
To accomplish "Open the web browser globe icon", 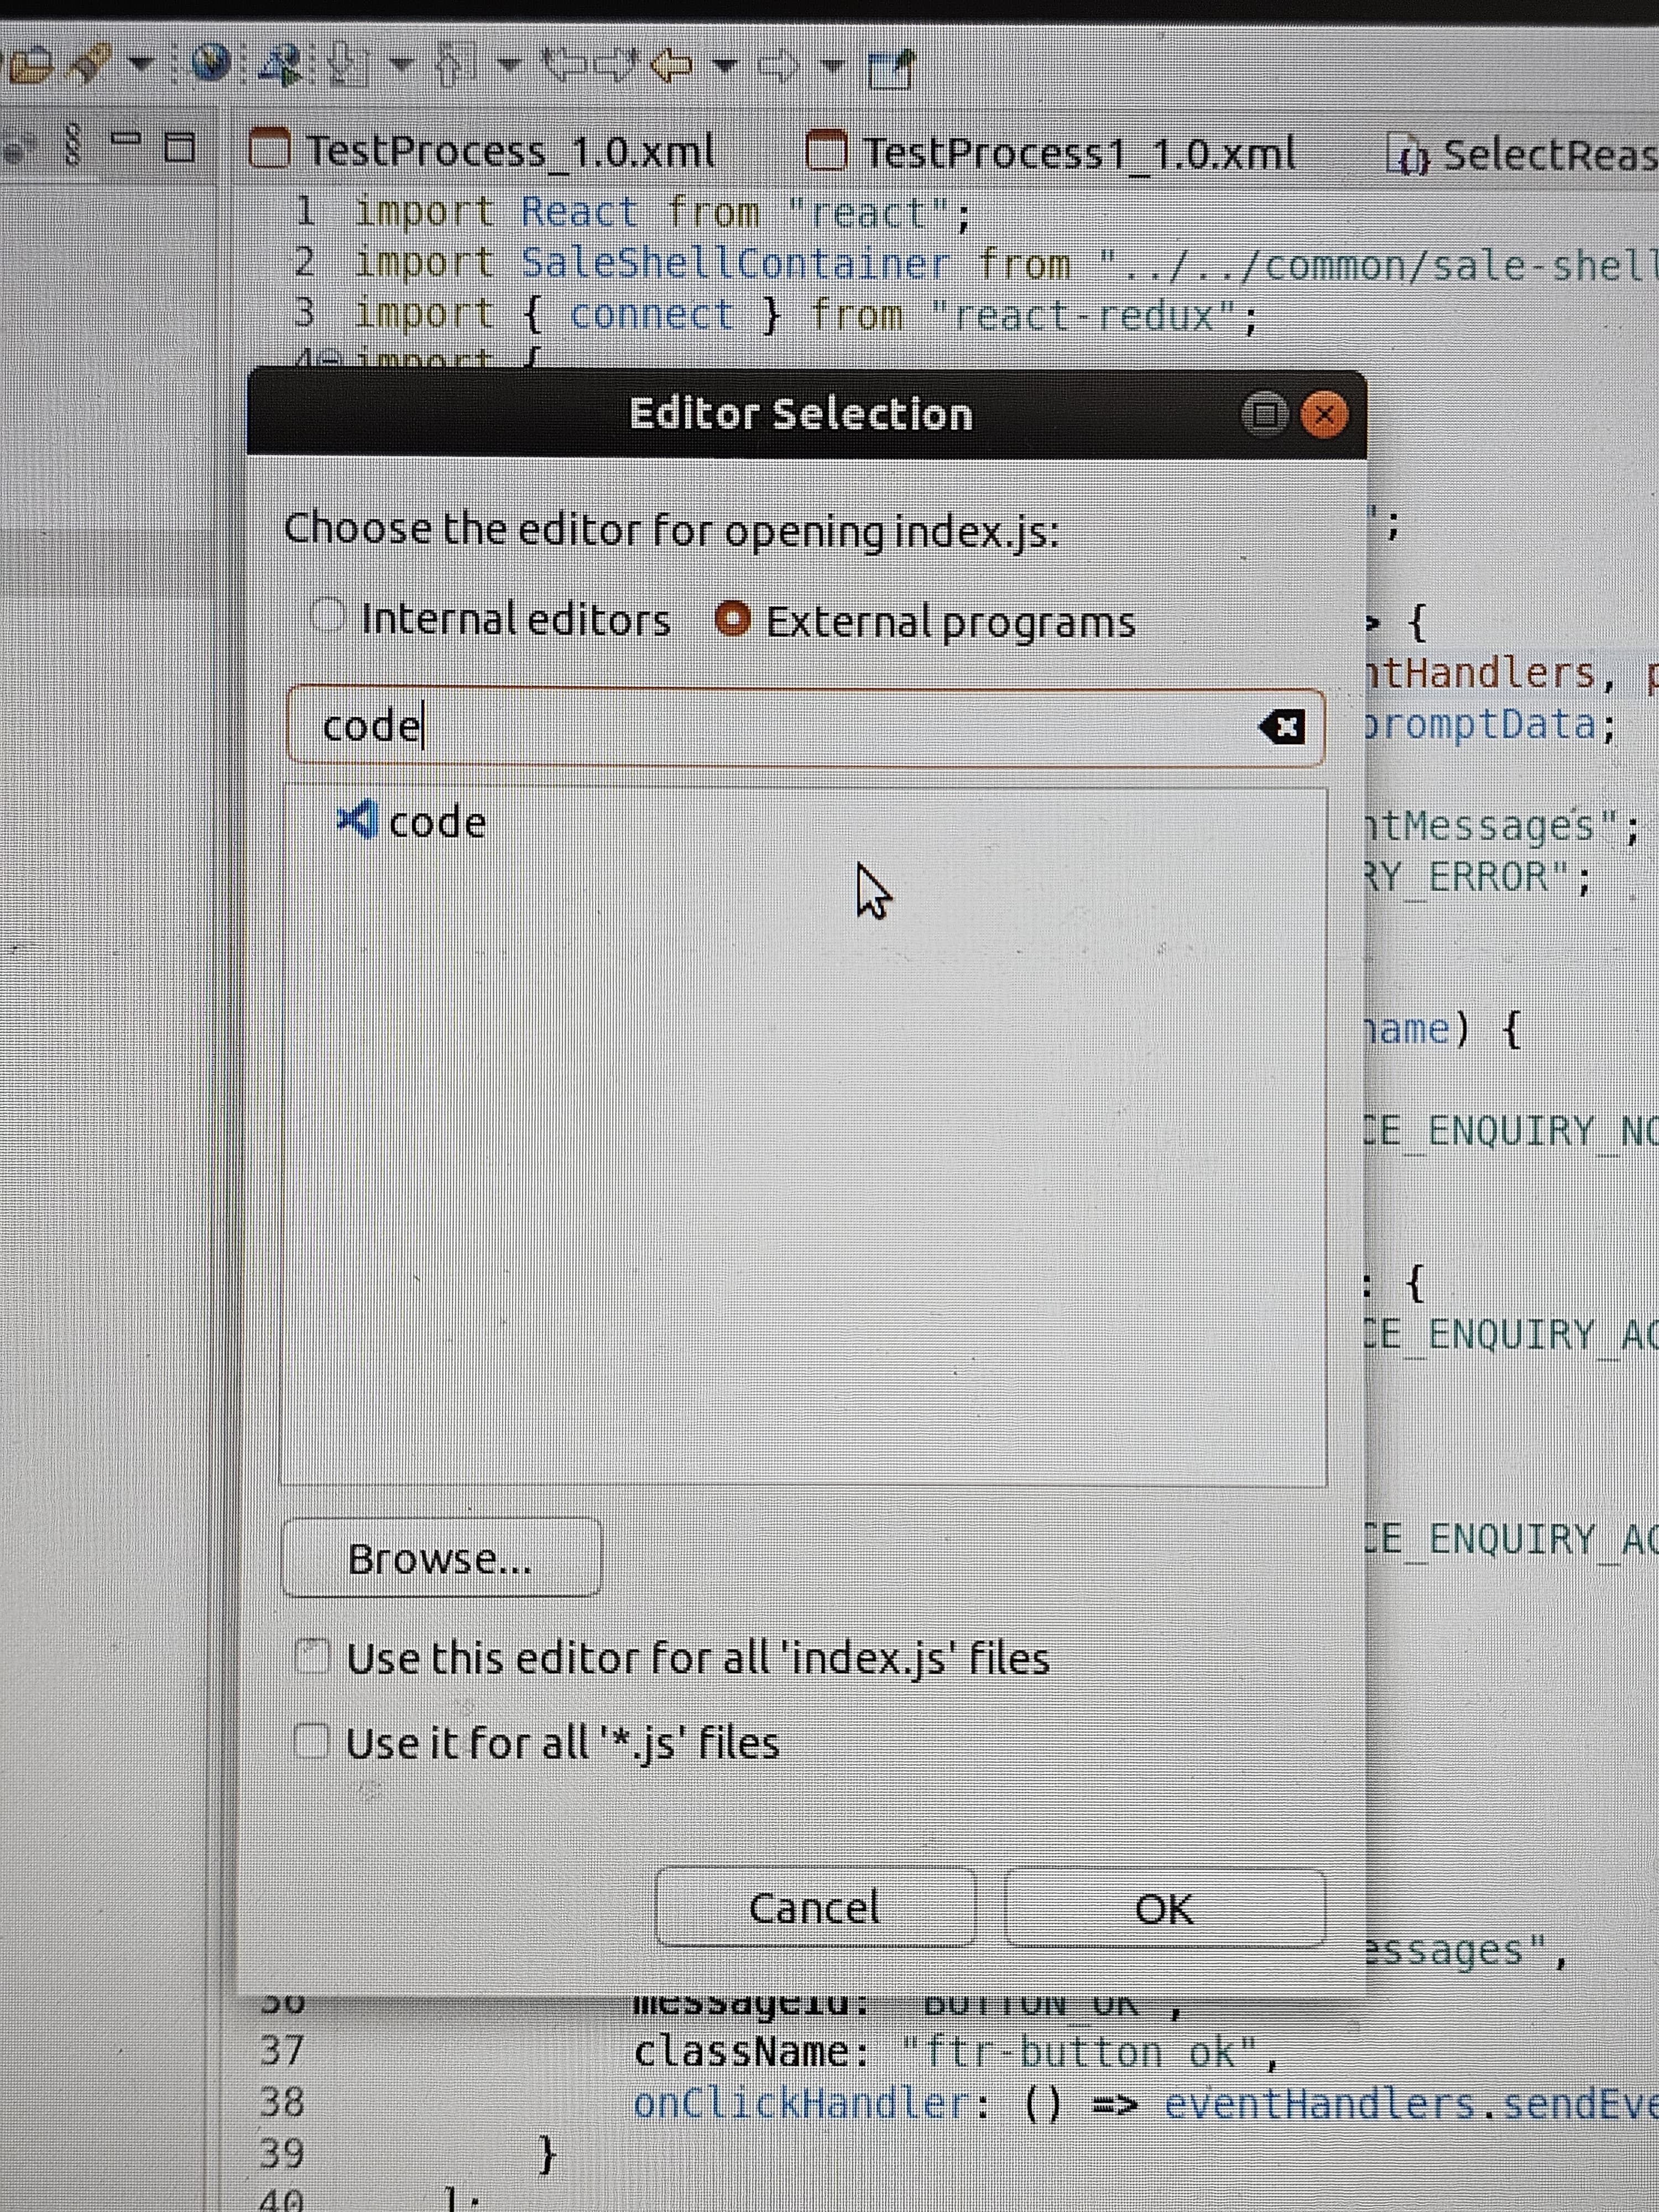I will tap(210, 64).
